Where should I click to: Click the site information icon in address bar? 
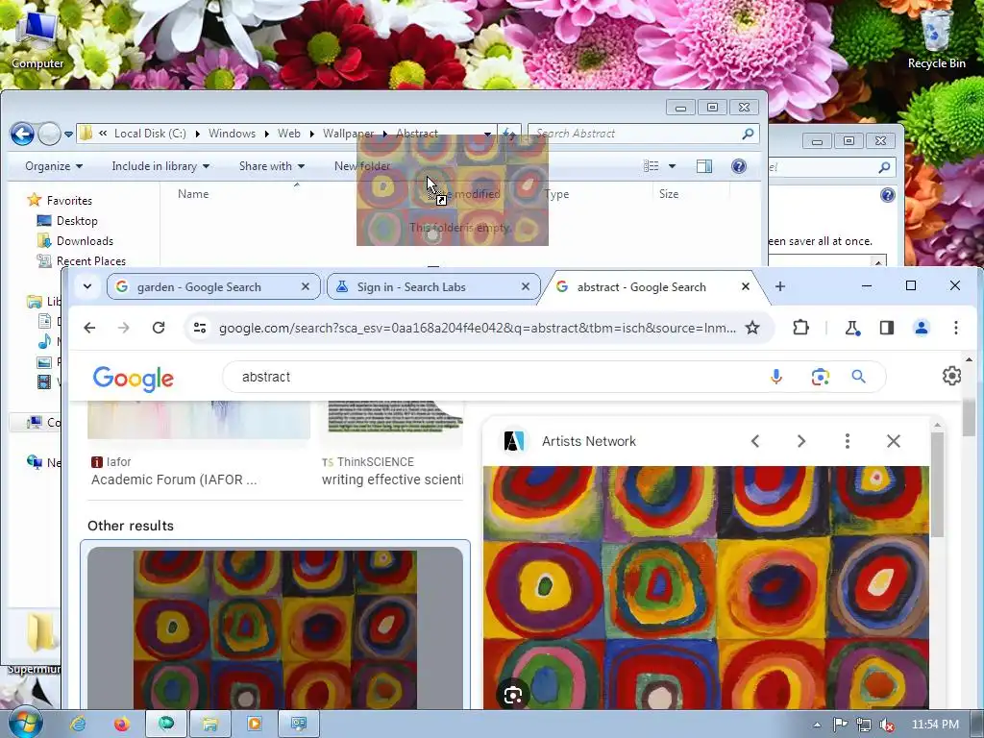[200, 328]
